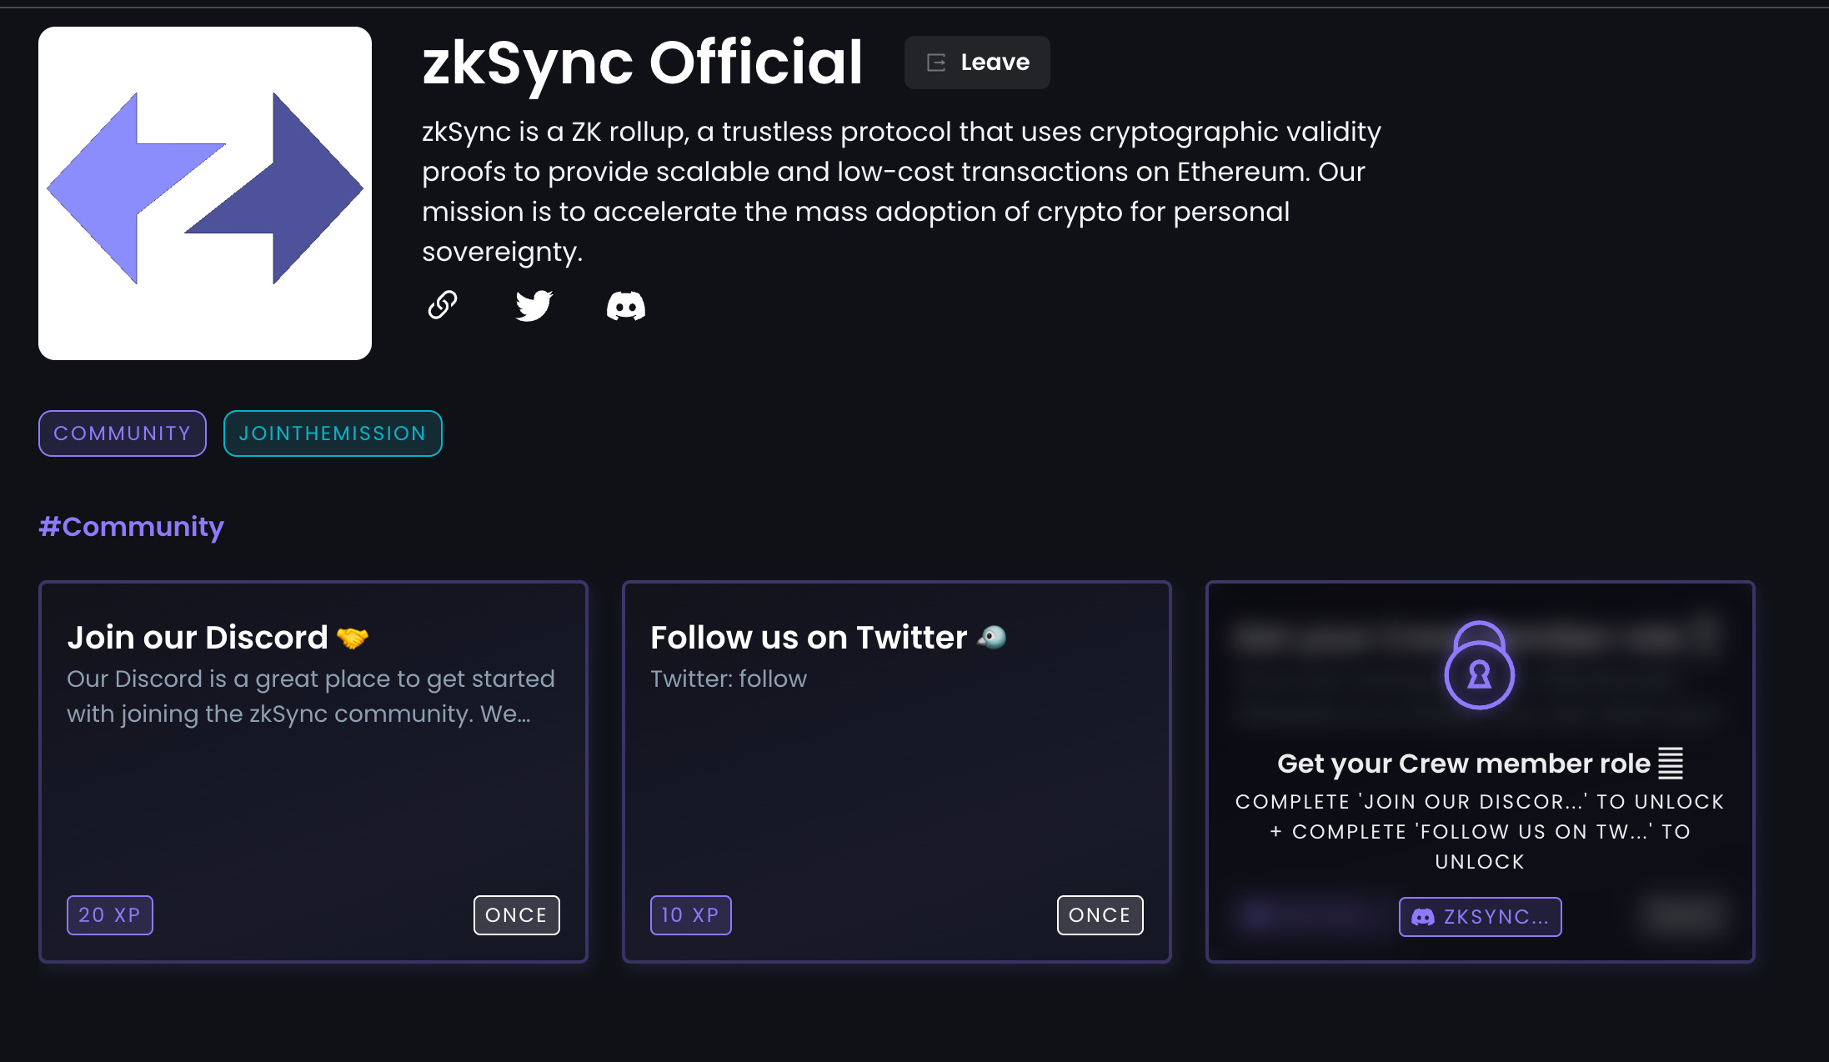Click the #Community section heading
The width and height of the screenshot is (1829, 1062).
[131, 526]
